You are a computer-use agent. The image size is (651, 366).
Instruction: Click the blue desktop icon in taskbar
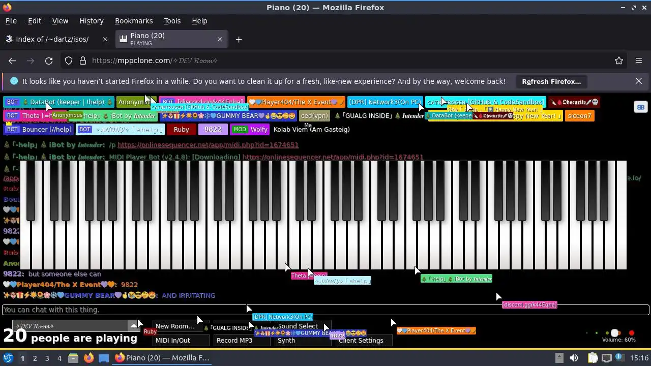[x=104, y=358]
